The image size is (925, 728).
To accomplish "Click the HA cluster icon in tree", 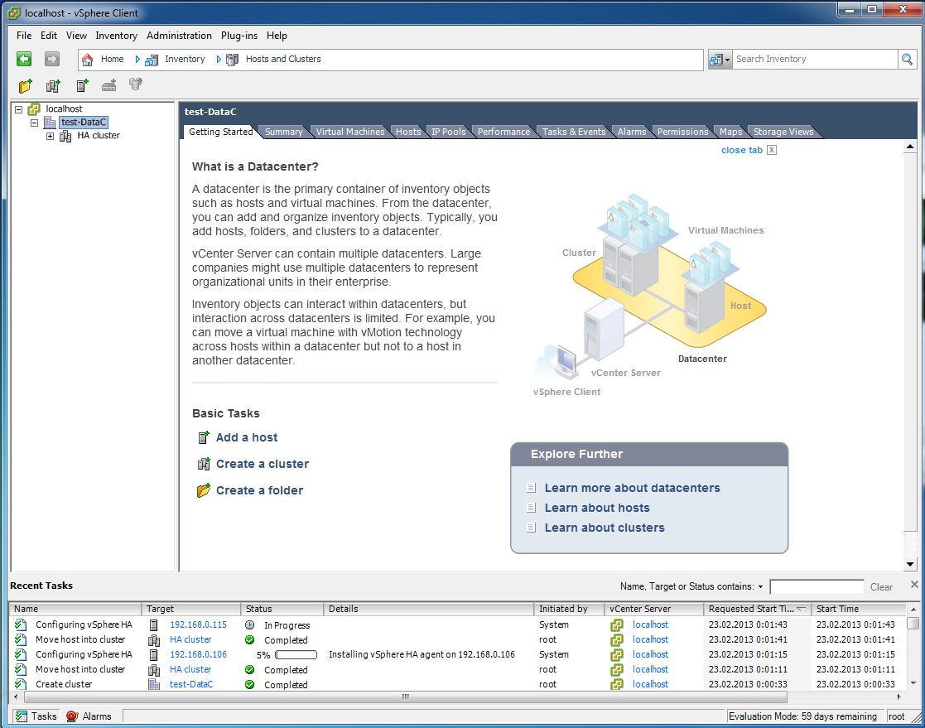I will [x=65, y=136].
